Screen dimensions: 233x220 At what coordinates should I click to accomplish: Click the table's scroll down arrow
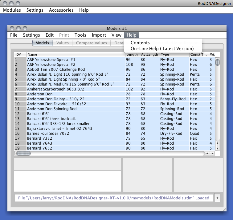point(217,148)
